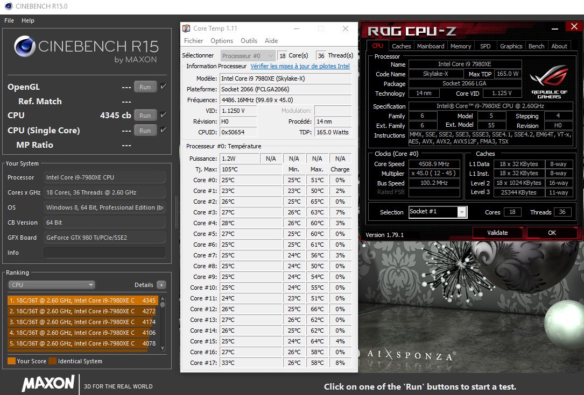Click the Info input field
Screen dimensions: 584x395
point(104,253)
